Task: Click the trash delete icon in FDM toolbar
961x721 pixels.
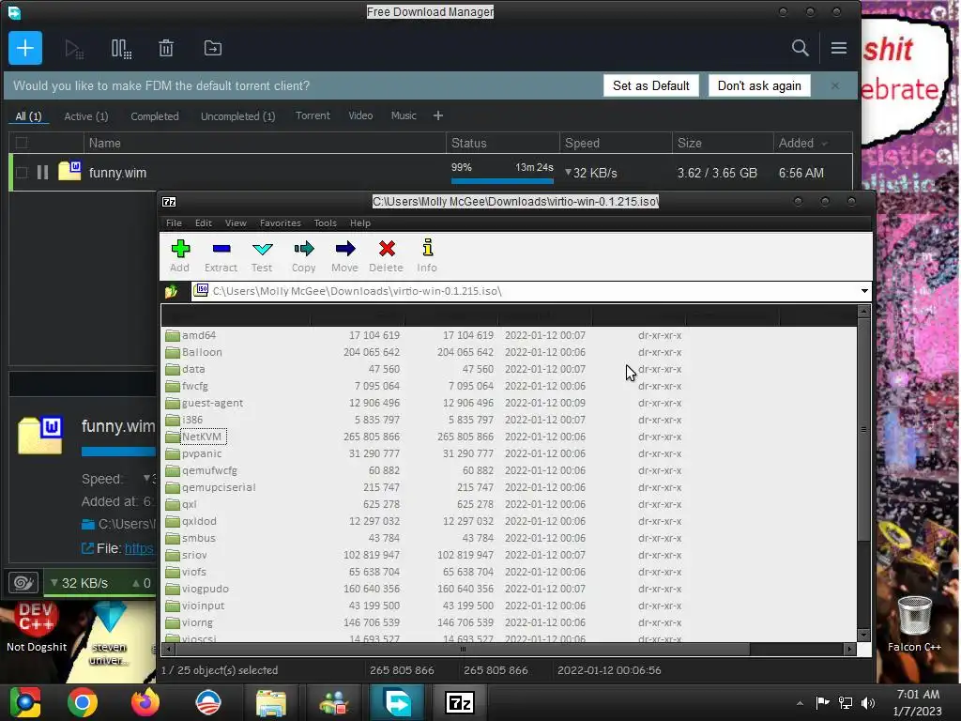Action: 166,48
